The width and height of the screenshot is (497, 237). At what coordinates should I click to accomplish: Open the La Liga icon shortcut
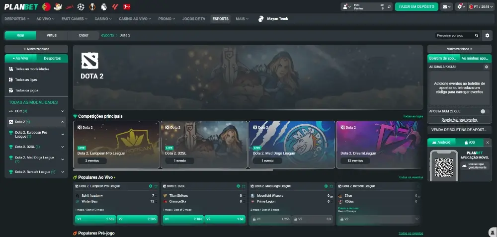pos(115,6)
